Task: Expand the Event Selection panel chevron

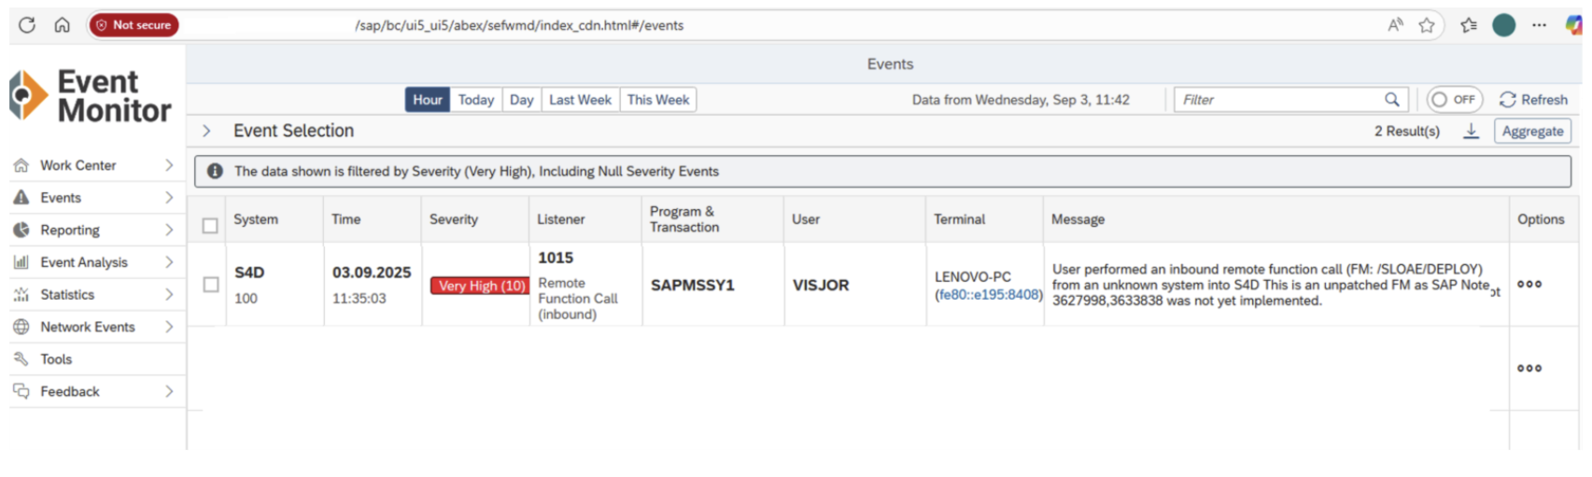Action: (207, 131)
